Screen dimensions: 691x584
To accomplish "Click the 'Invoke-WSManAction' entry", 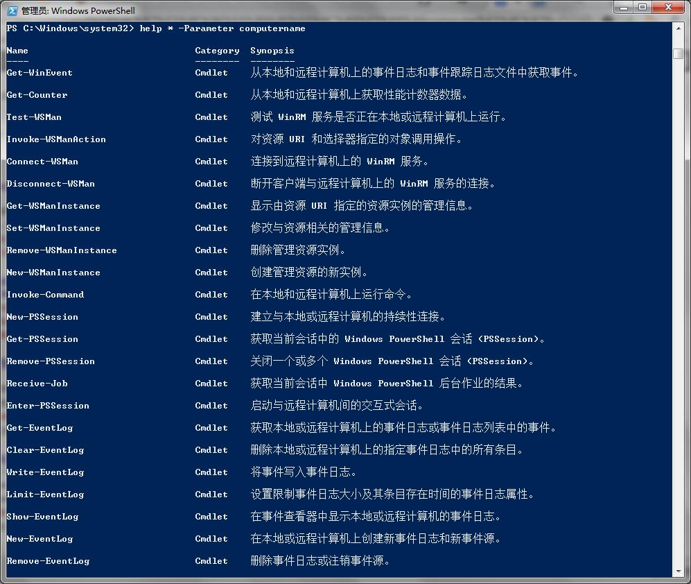I will coord(56,139).
